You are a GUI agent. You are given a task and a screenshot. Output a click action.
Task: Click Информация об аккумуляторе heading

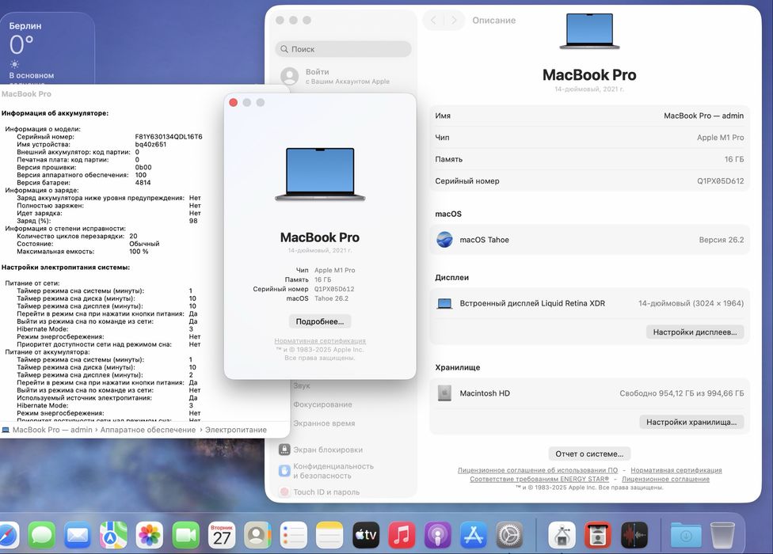[x=55, y=113]
